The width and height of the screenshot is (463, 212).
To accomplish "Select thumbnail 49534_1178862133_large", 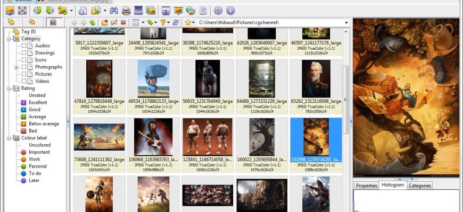I will [x=154, y=86].
